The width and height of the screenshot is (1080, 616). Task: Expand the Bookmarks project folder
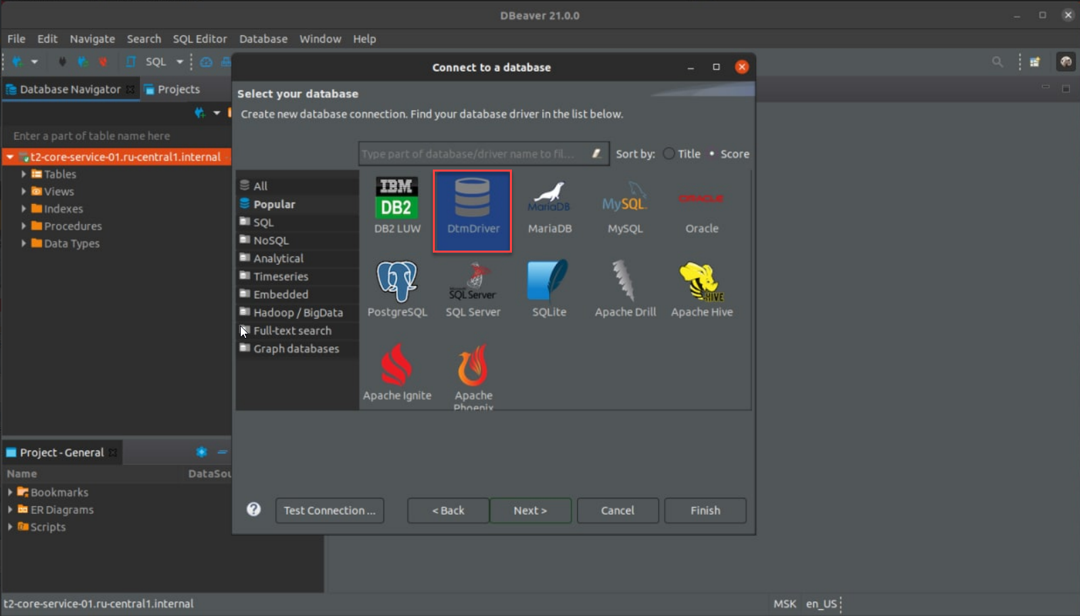point(10,492)
